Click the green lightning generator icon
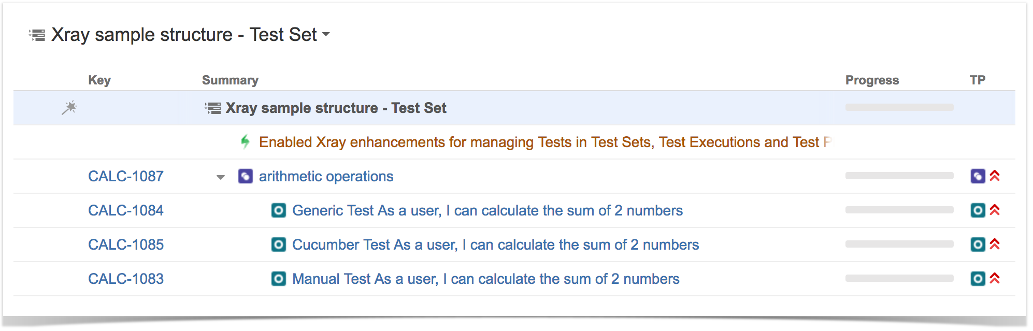The height and width of the screenshot is (331, 1033). tap(245, 141)
